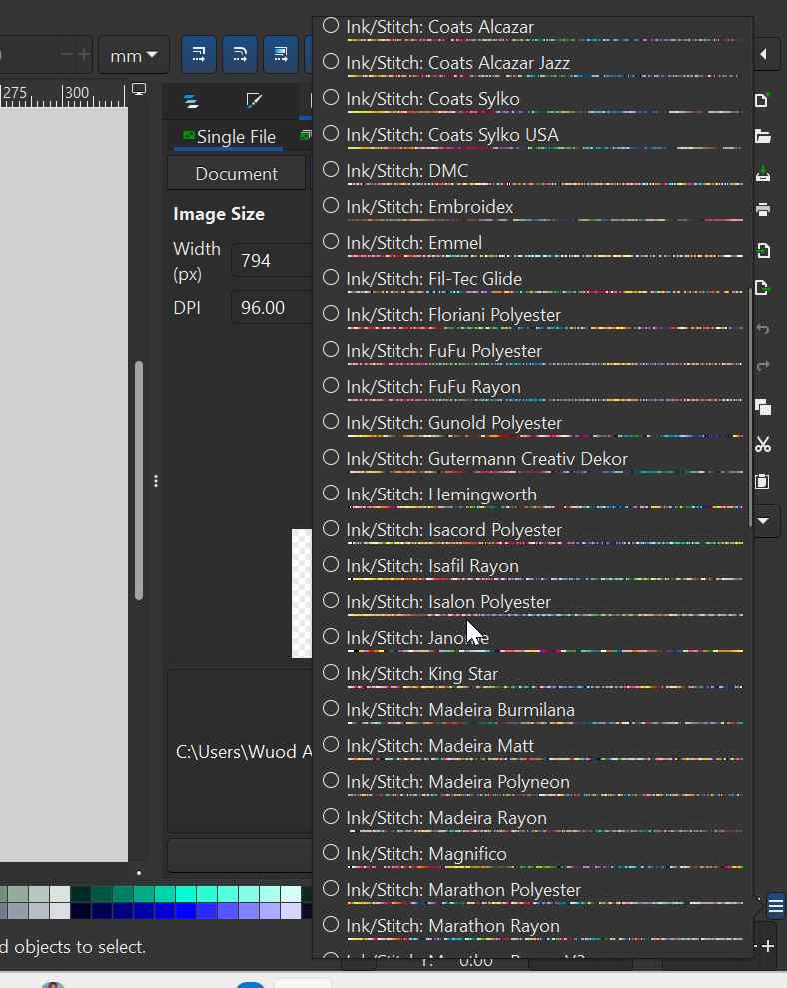787x988 pixels.
Task: Toggle scale stroke width when scaling
Action: (x=199, y=55)
